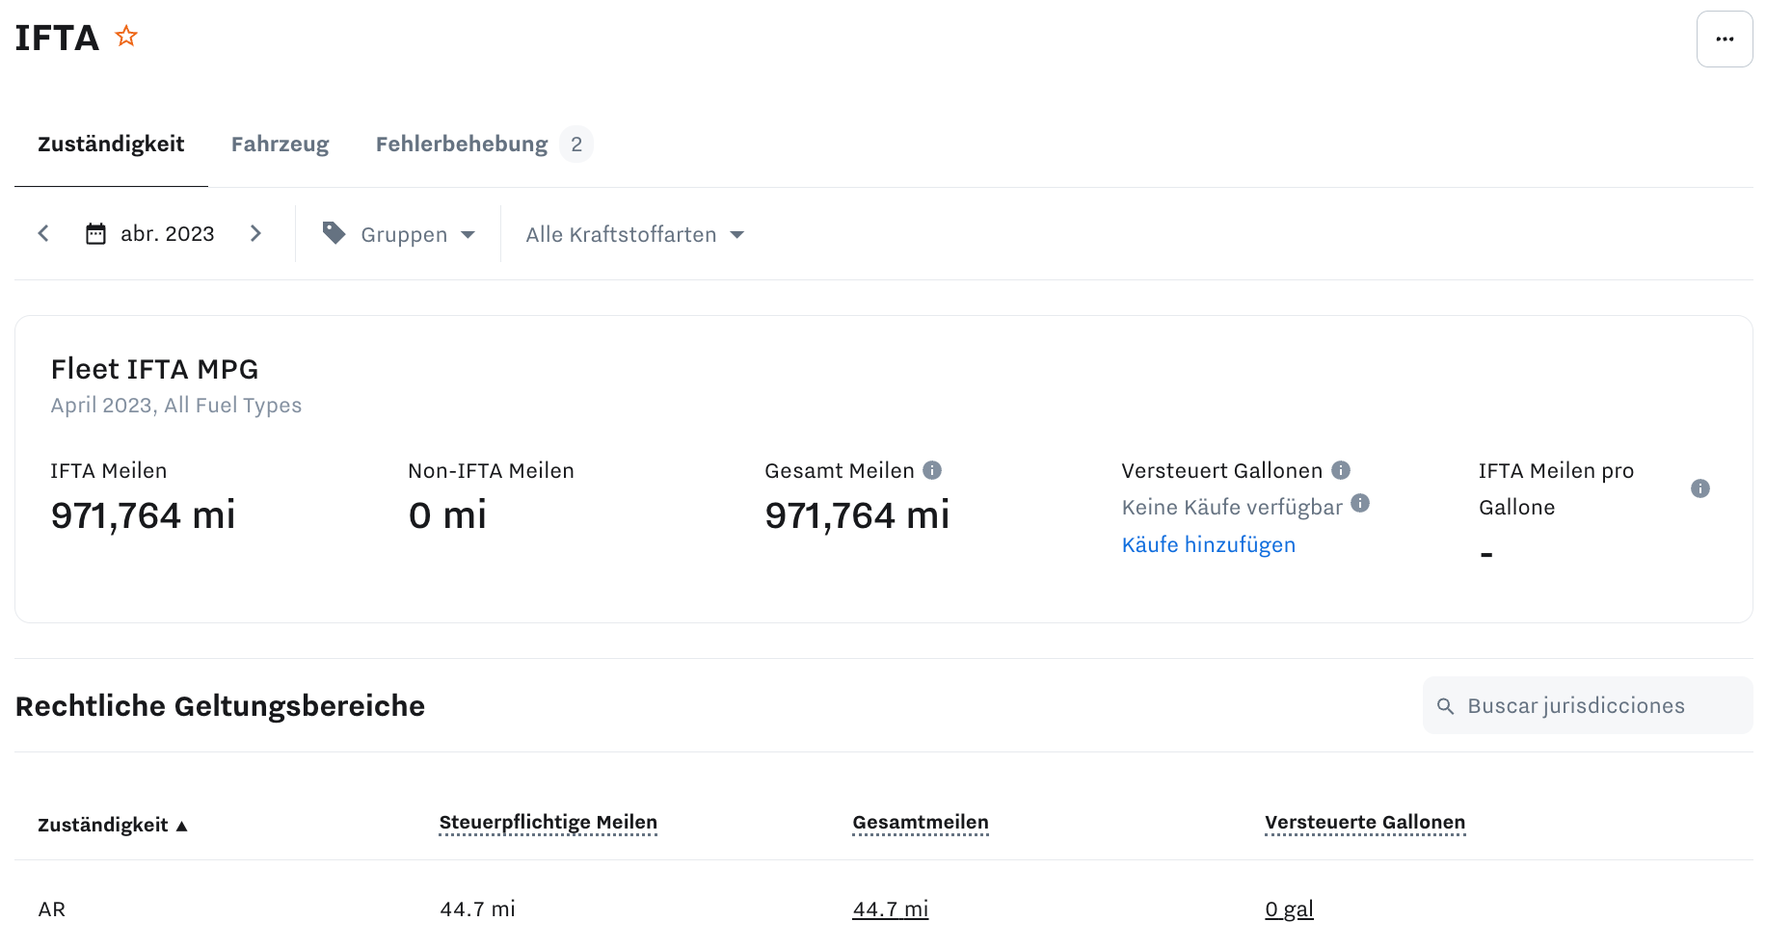This screenshot has height=948, width=1766.
Task: Show info tooltip for Versteuert Gallonen
Action: pyautogui.click(x=1340, y=470)
